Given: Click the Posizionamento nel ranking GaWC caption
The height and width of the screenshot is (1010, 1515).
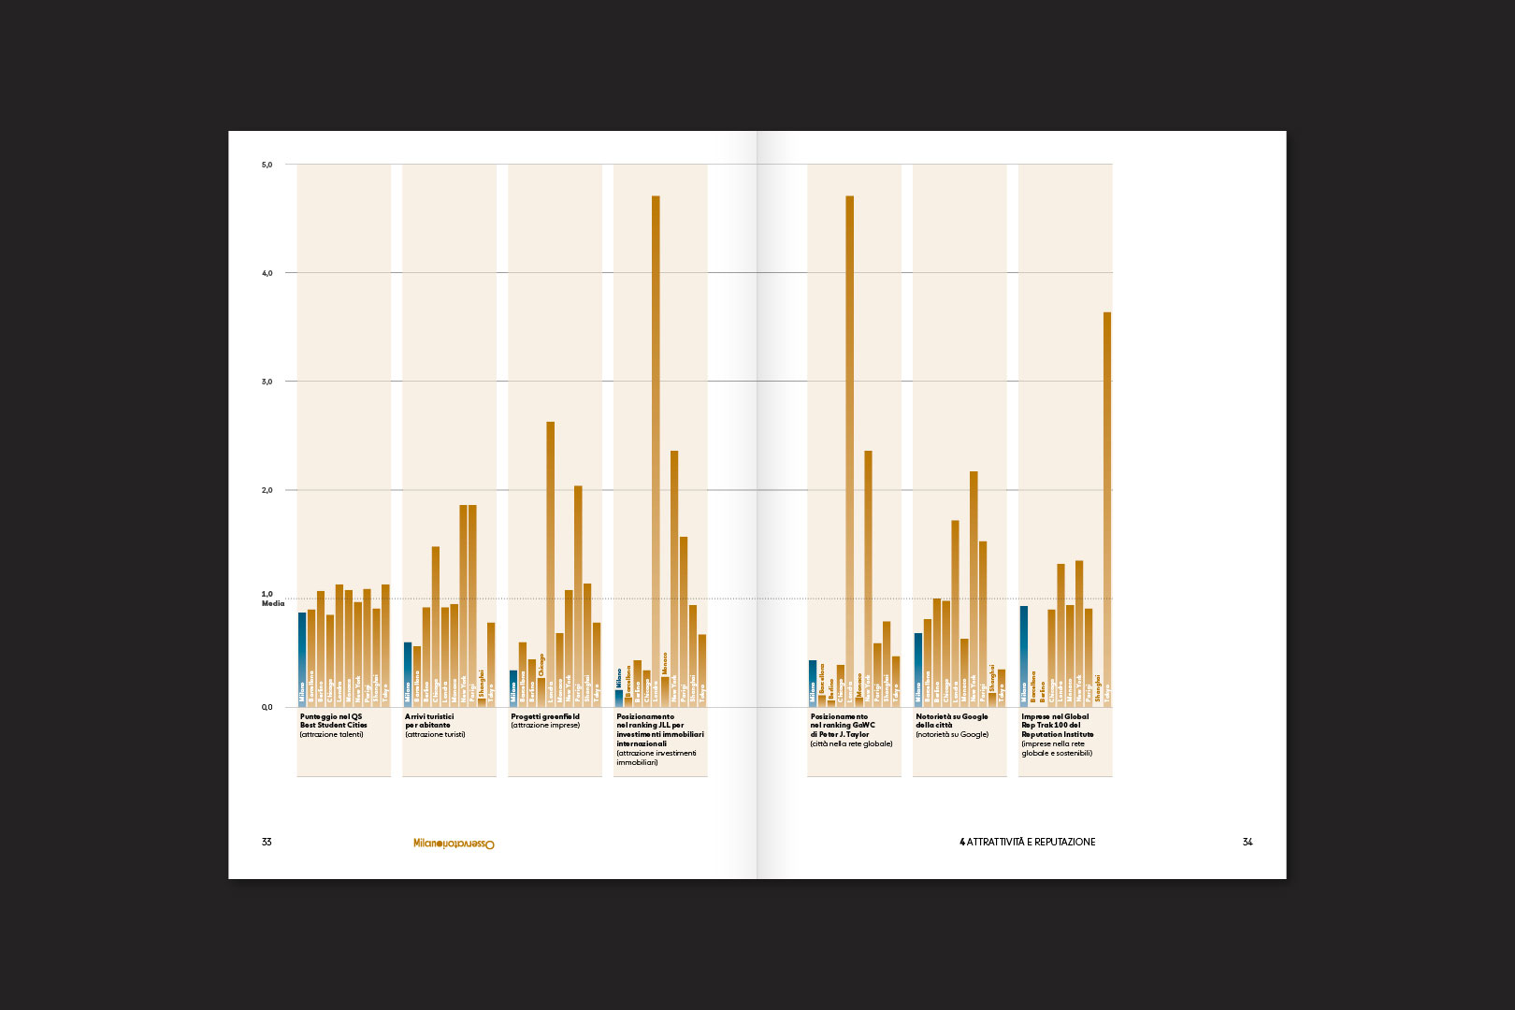Looking at the screenshot, I should click(851, 730).
